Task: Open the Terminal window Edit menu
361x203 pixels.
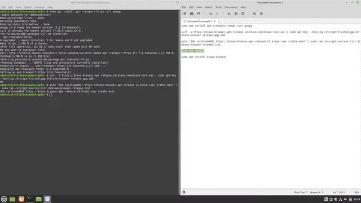Action: tap(11, 7)
